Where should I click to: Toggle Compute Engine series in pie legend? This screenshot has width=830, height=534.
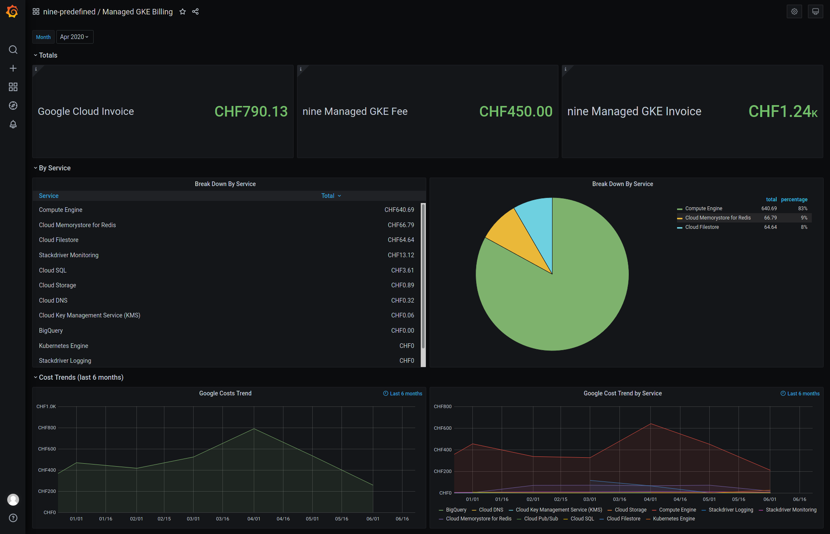pyautogui.click(x=704, y=209)
